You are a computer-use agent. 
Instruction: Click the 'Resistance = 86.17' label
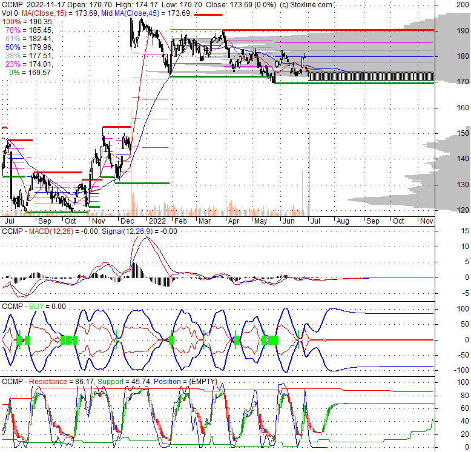point(61,381)
